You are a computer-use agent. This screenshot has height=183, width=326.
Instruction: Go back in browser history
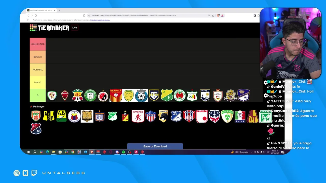tap(28, 16)
